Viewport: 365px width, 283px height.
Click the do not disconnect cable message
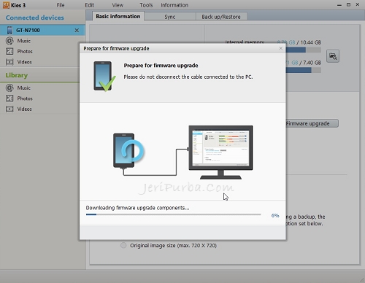[x=188, y=77]
